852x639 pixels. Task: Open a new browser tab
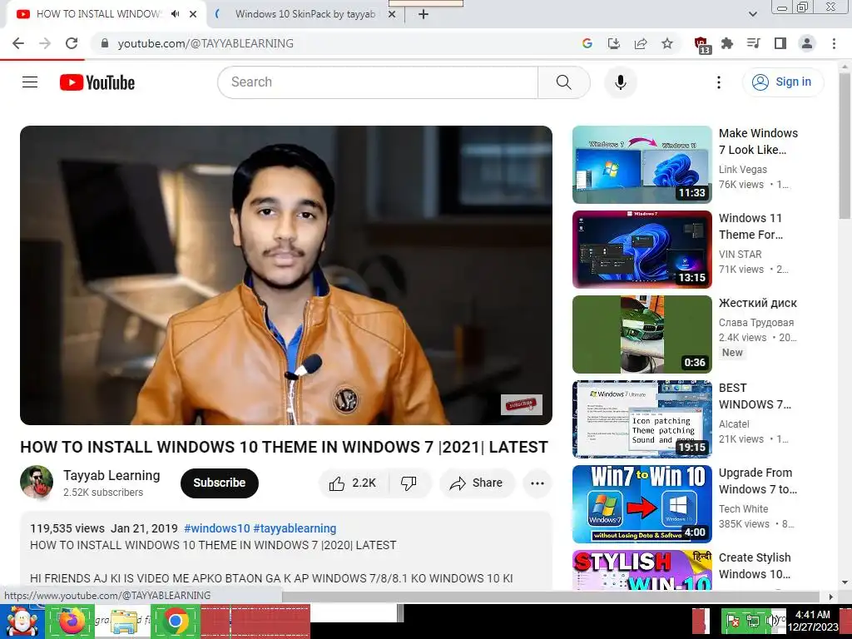pos(424,14)
